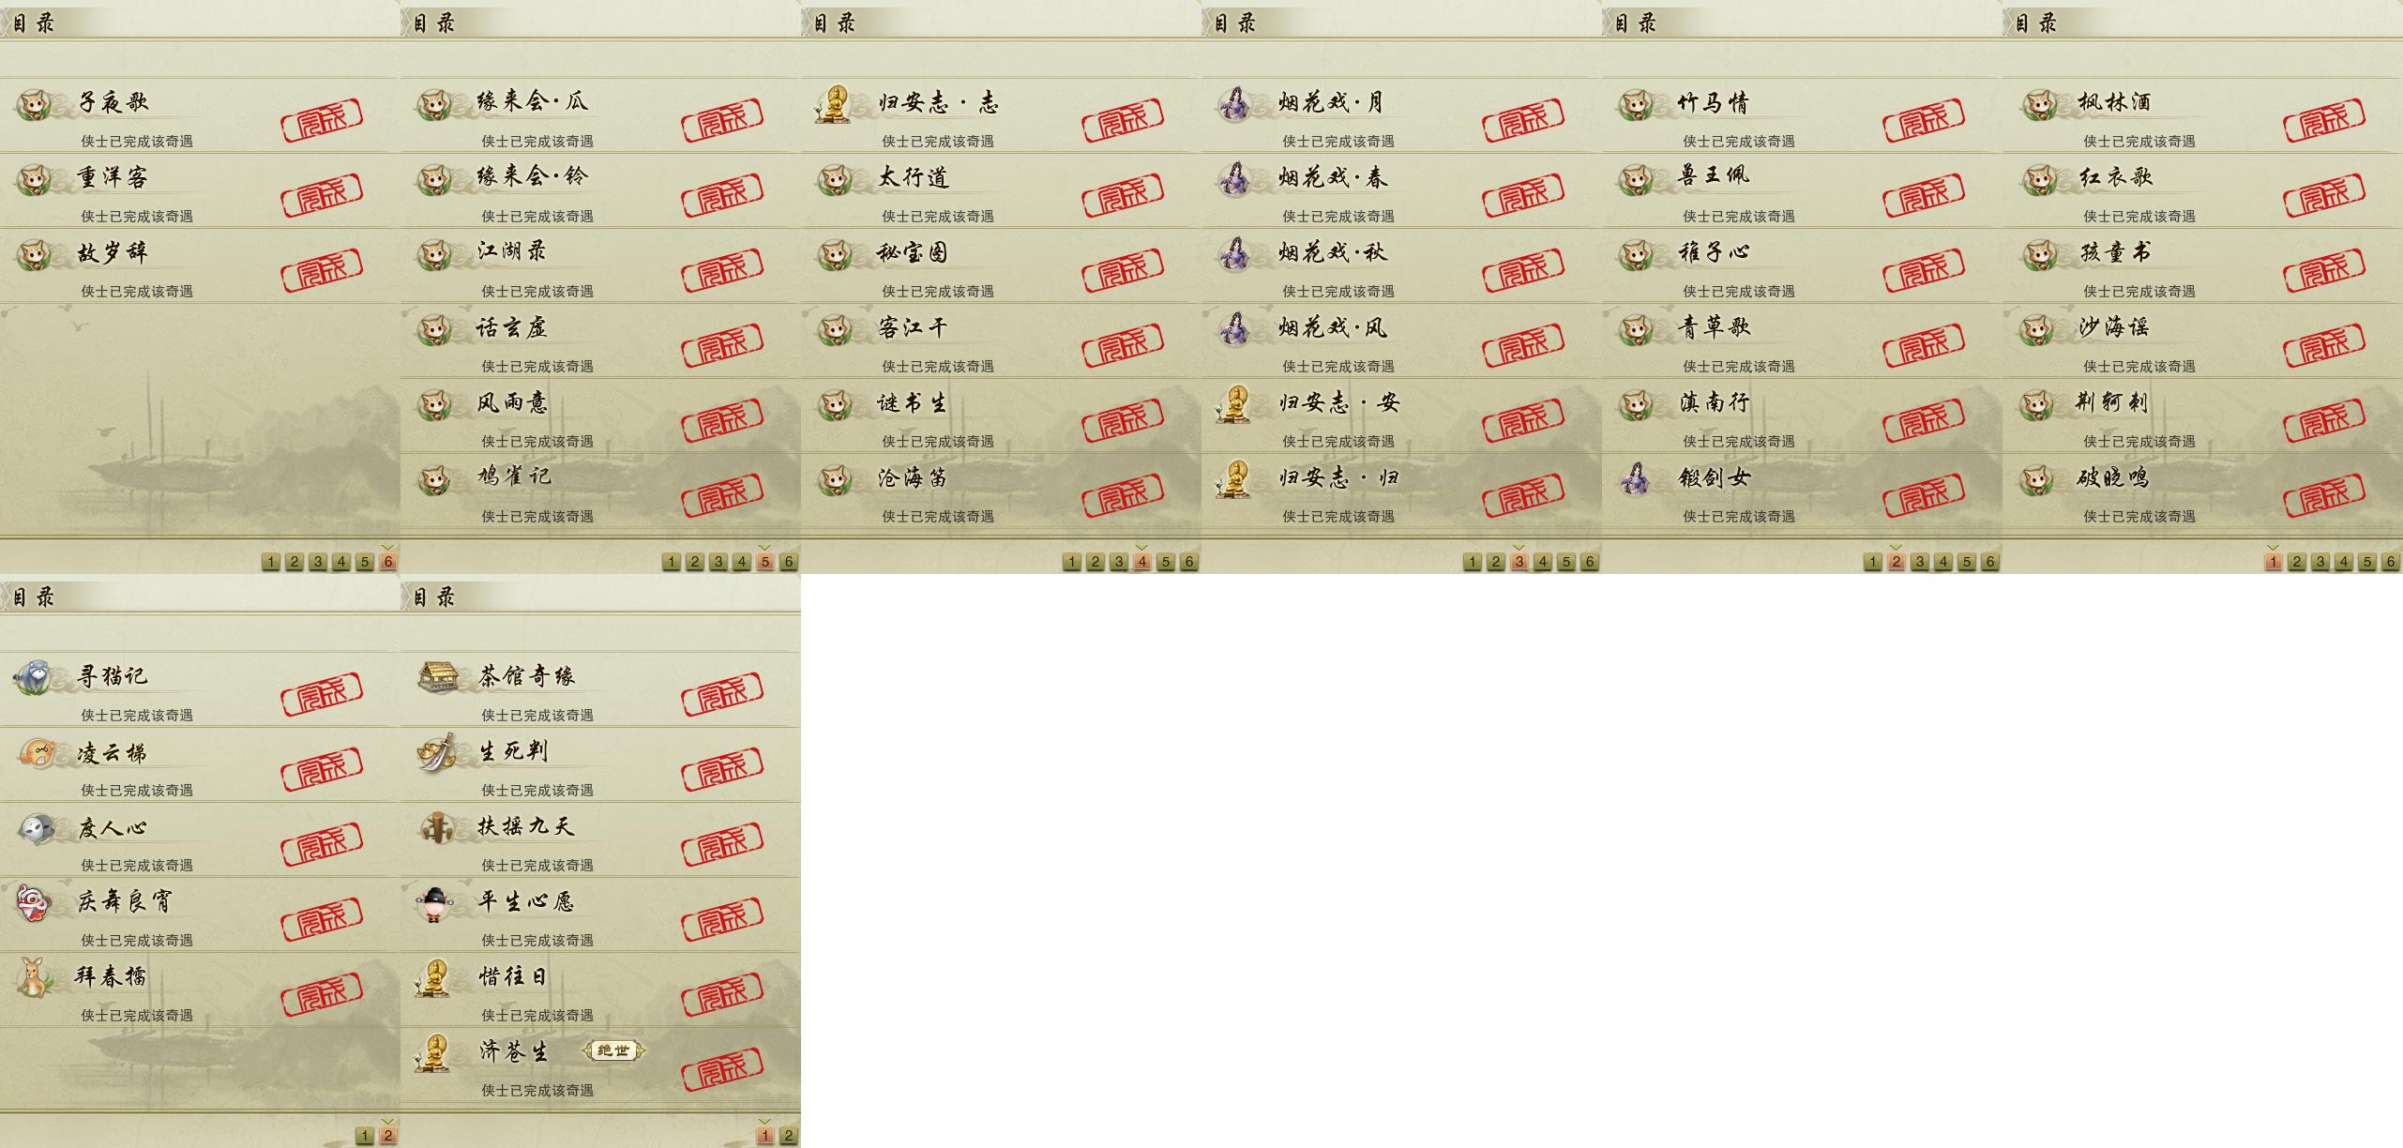
Task: Select page 2 tab in the 茶馆奇缘 panel
Action: (789, 1136)
